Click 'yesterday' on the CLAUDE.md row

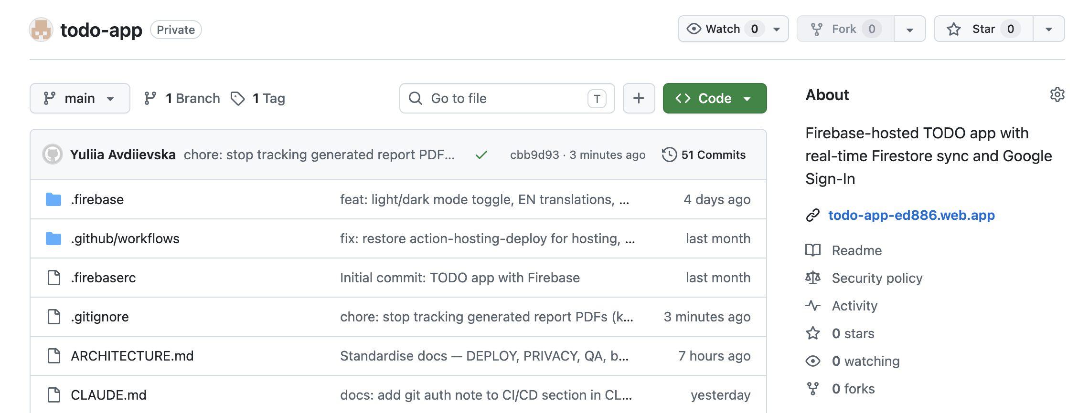(x=720, y=395)
